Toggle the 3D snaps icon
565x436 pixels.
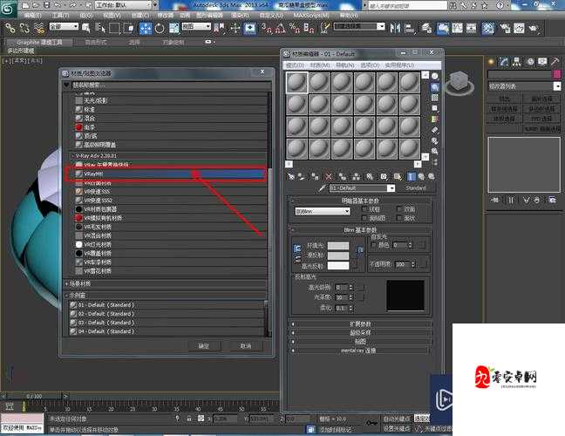pyautogui.click(x=267, y=28)
